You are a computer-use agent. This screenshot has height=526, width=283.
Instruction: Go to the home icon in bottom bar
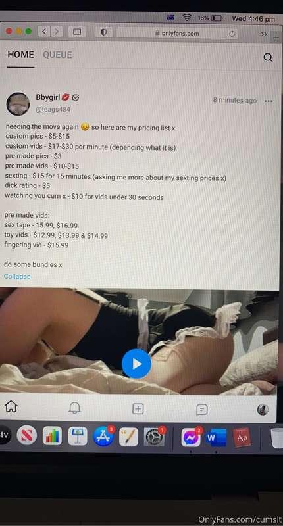pyautogui.click(x=11, y=406)
